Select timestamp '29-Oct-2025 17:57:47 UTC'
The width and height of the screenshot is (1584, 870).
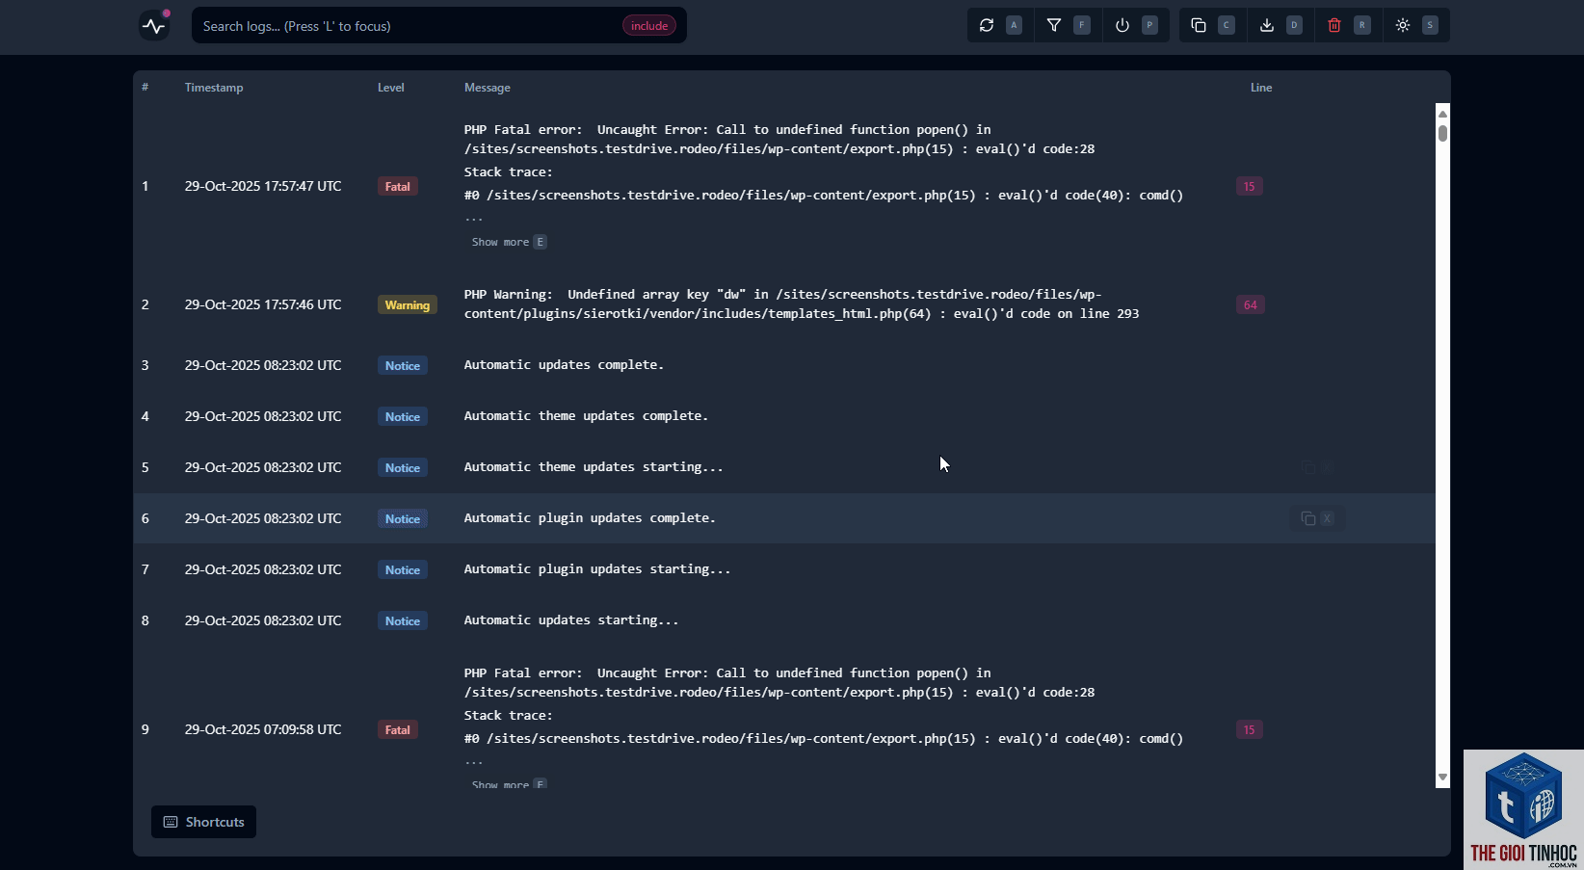click(263, 186)
